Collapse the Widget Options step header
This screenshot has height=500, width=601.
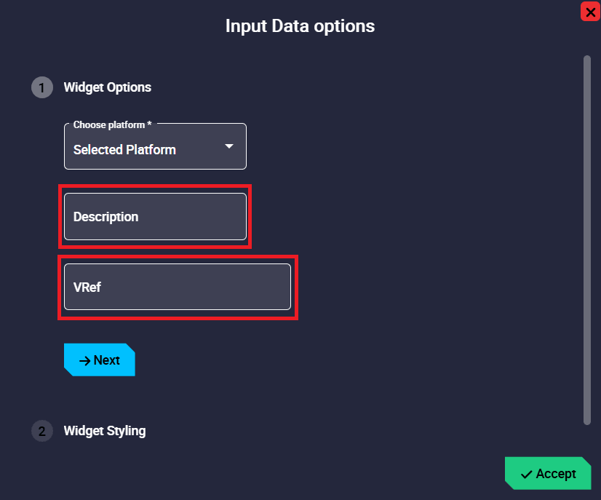108,87
